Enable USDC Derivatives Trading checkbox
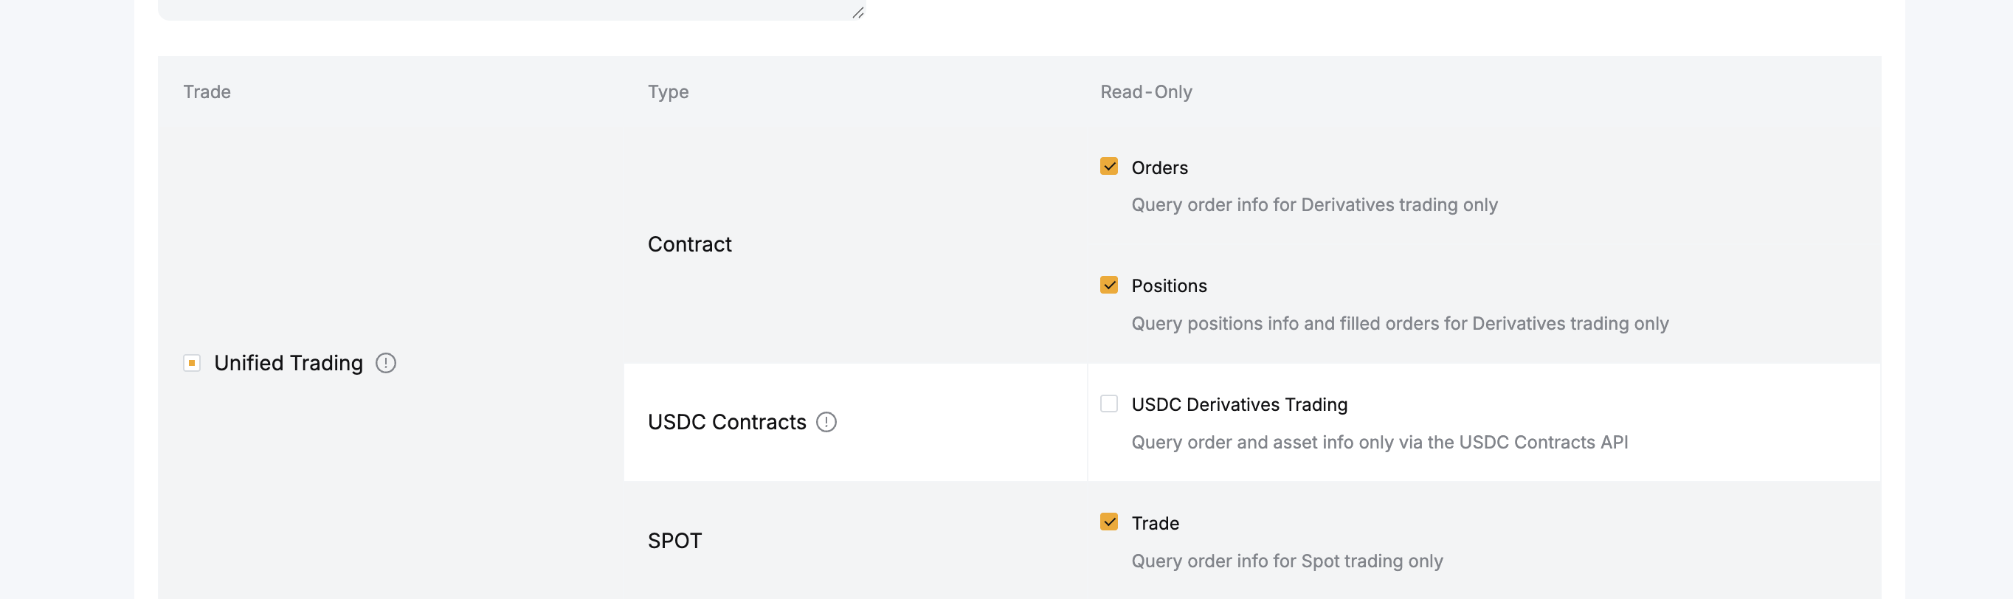The image size is (2013, 599). coord(1109,404)
